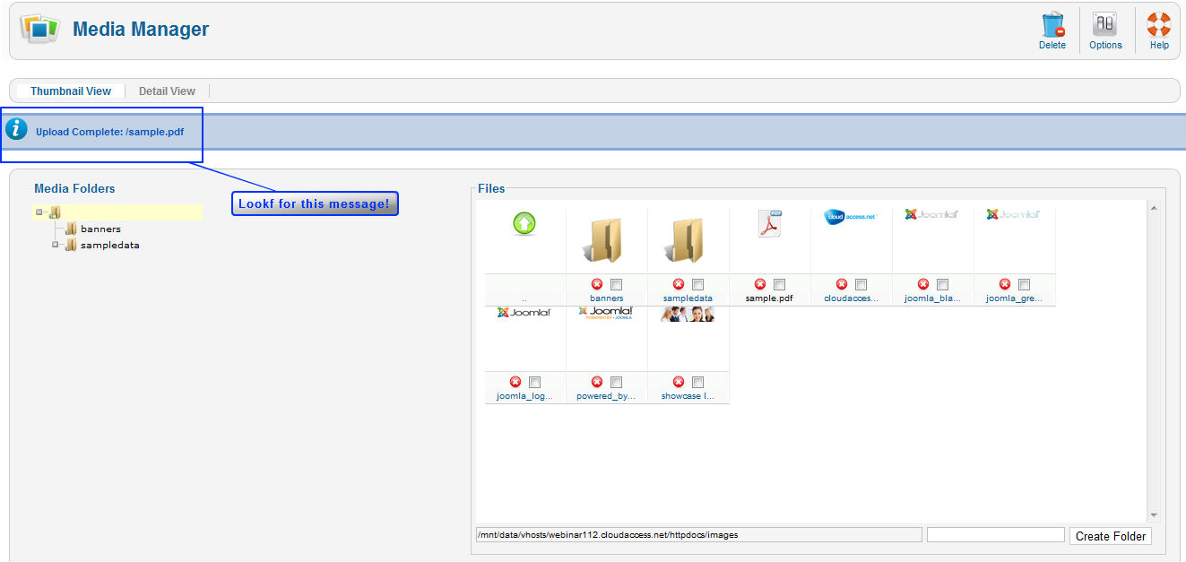Click the red delete icon for powered_by image
Viewport: 1186px width, 562px height.
pos(597,382)
